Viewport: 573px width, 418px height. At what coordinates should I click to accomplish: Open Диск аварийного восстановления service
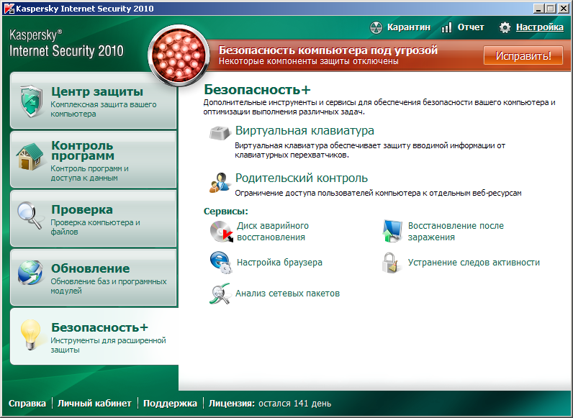click(273, 231)
